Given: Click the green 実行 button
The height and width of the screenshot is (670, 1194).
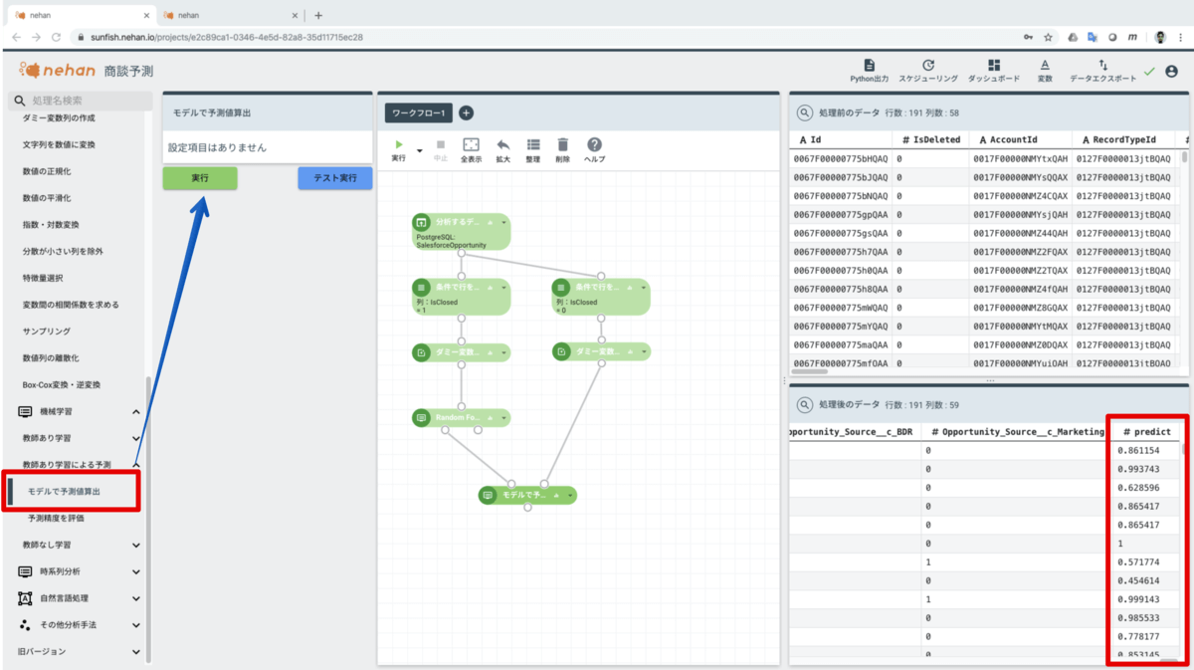Looking at the screenshot, I should tap(200, 178).
